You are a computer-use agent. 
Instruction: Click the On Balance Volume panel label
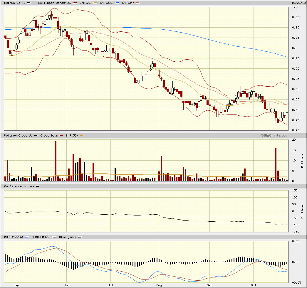(x=19, y=186)
